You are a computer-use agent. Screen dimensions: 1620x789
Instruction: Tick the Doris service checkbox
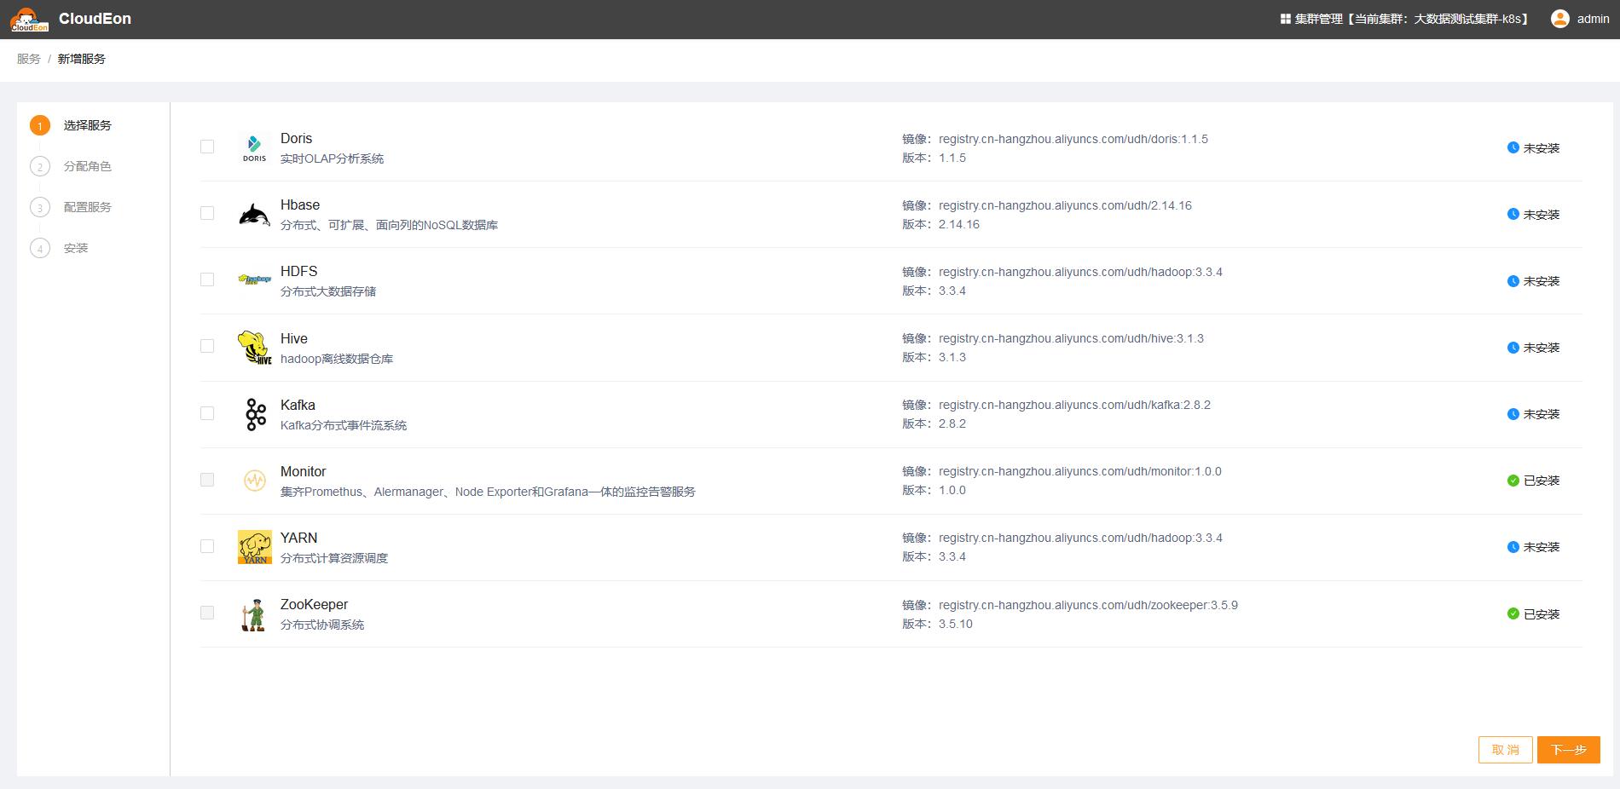click(207, 147)
